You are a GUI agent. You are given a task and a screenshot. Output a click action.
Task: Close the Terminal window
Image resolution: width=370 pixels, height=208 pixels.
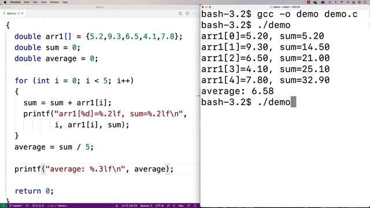coord(203,7)
